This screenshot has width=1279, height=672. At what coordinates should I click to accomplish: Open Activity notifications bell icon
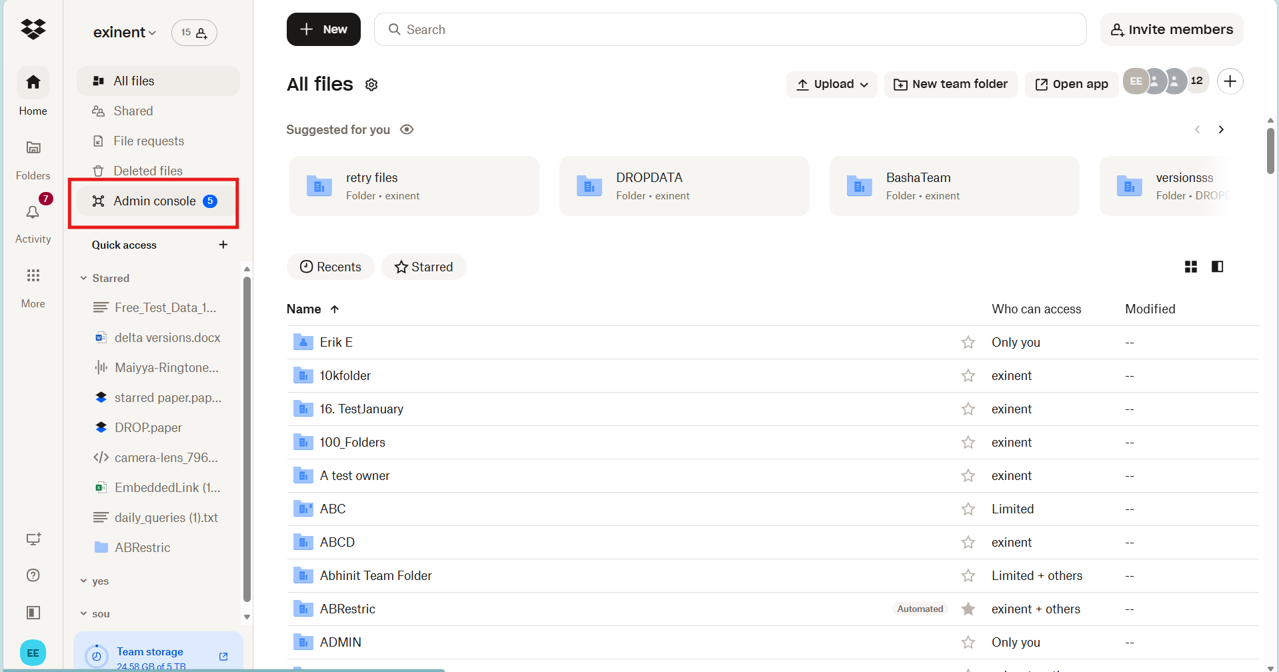(x=32, y=213)
